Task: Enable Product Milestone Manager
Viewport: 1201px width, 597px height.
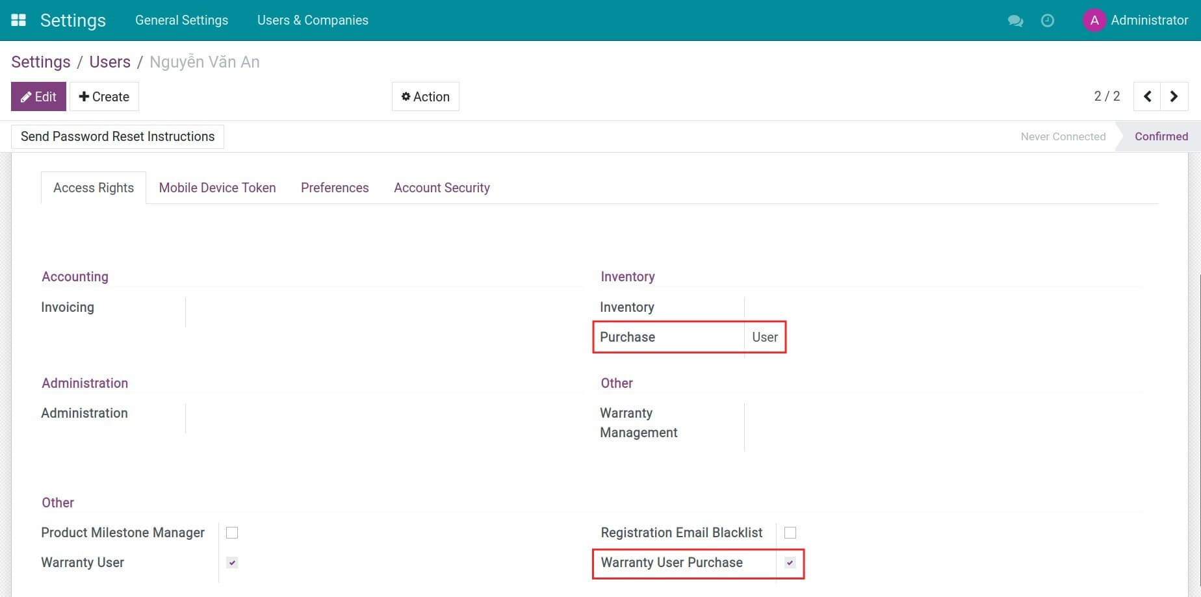Action: 232,532
